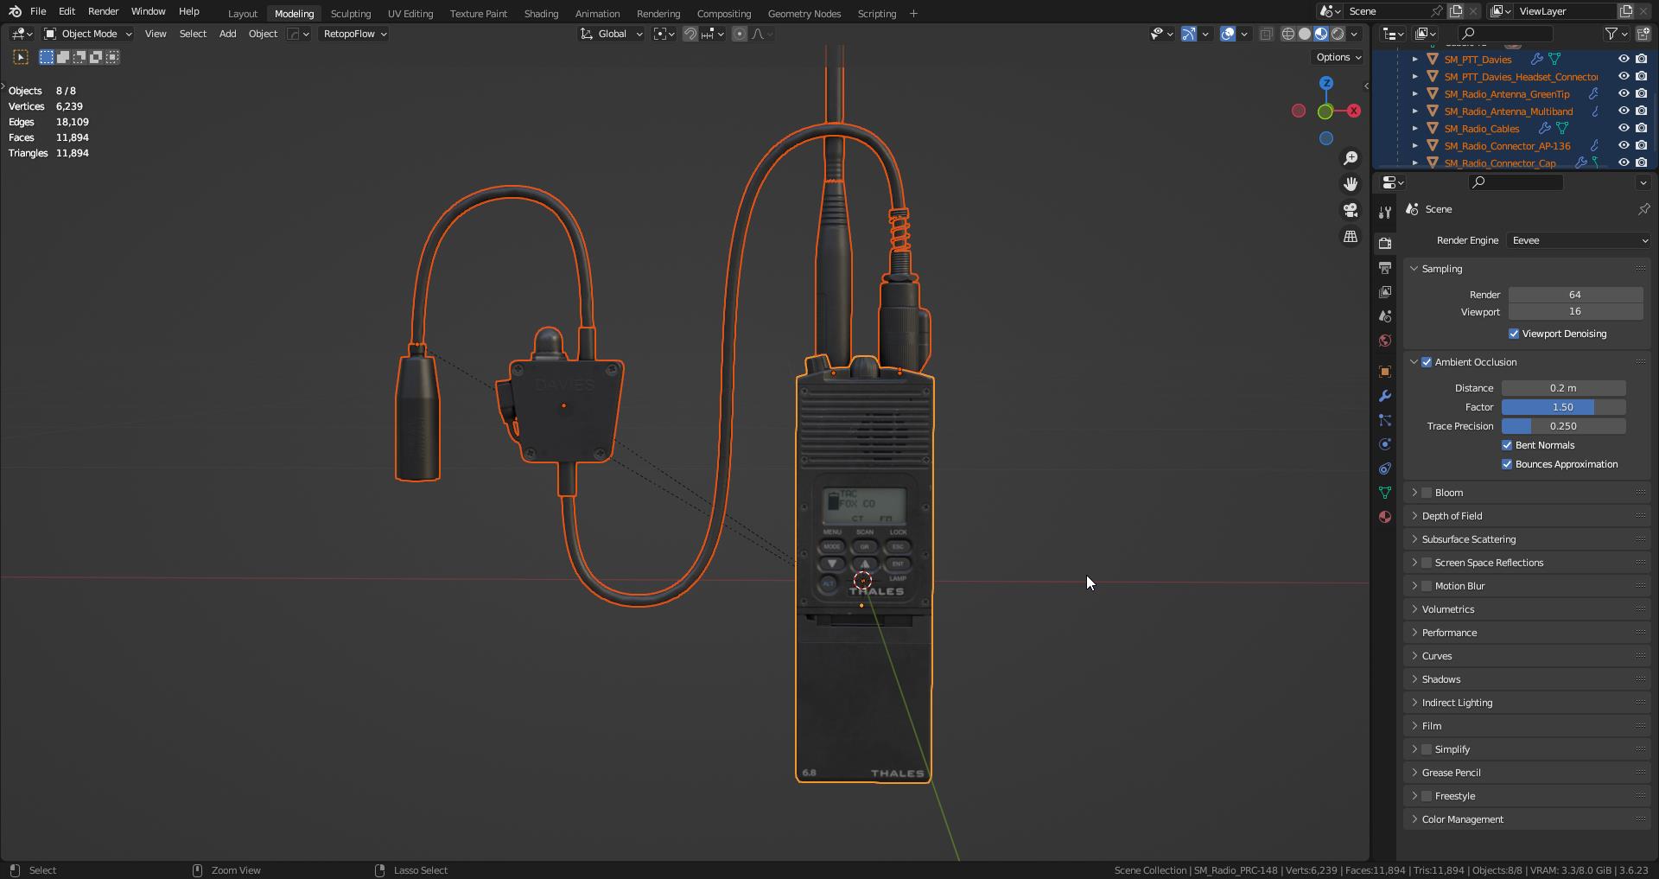Switch to orthographic view via the grid icon

coord(1351,237)
